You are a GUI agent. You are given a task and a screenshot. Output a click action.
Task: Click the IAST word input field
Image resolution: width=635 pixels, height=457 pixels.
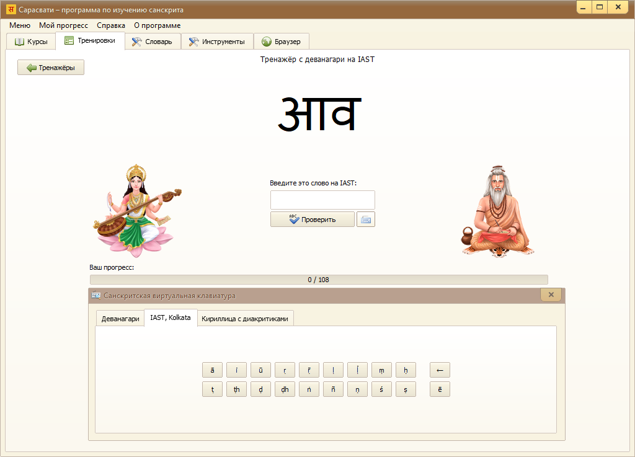click(x=322, y=200)
